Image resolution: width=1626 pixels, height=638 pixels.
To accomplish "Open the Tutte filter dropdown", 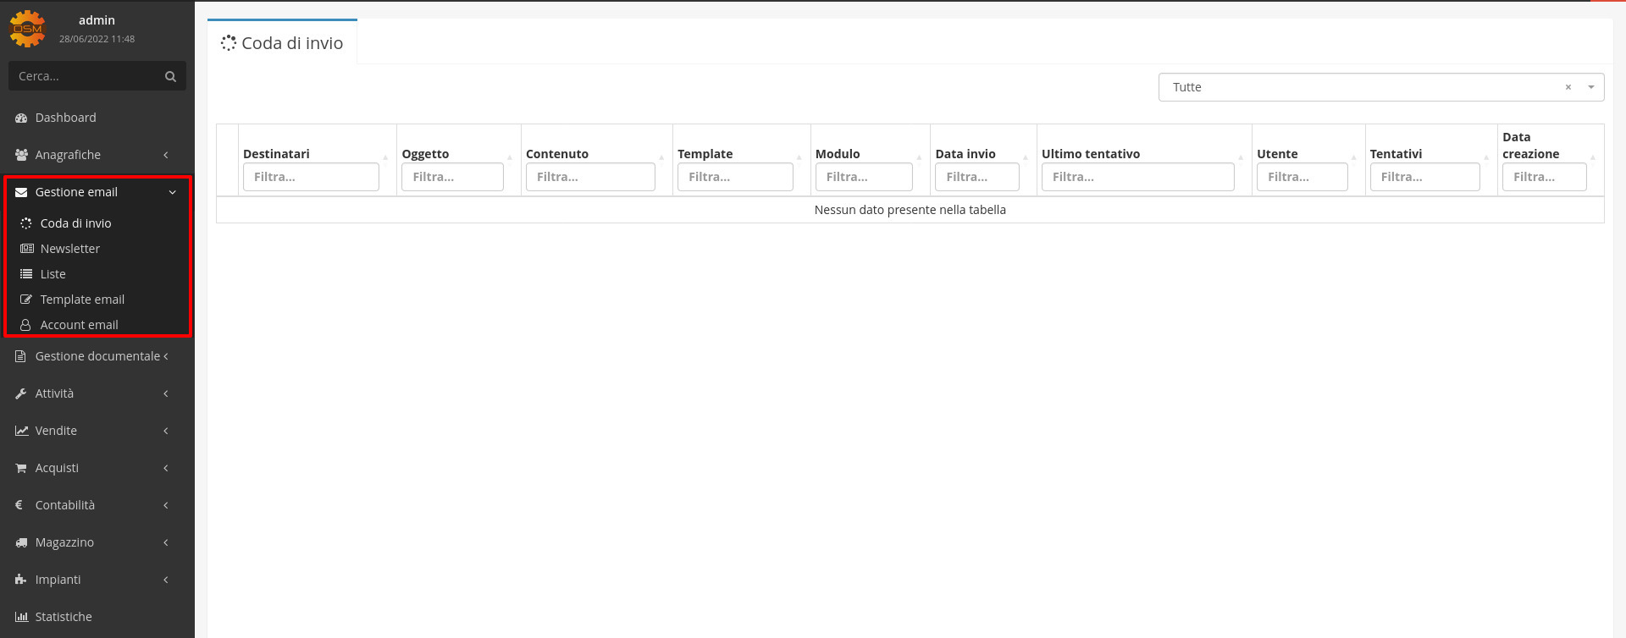I will pos(1590,87).
